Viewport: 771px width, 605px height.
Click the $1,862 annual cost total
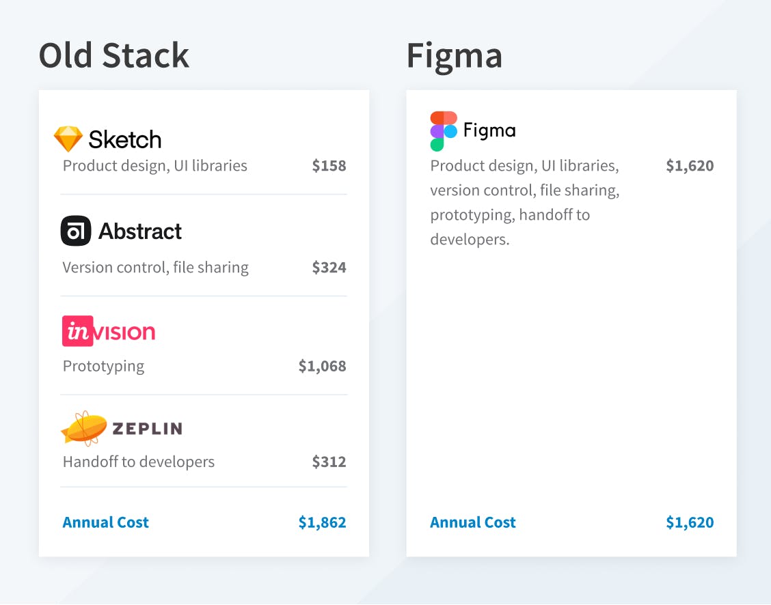(322, 522)
